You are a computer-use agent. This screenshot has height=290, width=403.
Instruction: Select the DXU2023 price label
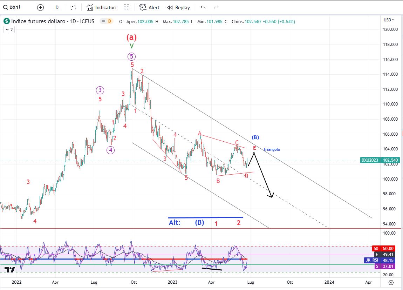(x=370, y=160)
